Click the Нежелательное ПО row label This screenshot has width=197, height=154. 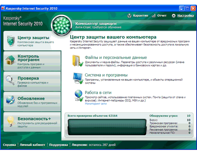(x=162, y=133)
